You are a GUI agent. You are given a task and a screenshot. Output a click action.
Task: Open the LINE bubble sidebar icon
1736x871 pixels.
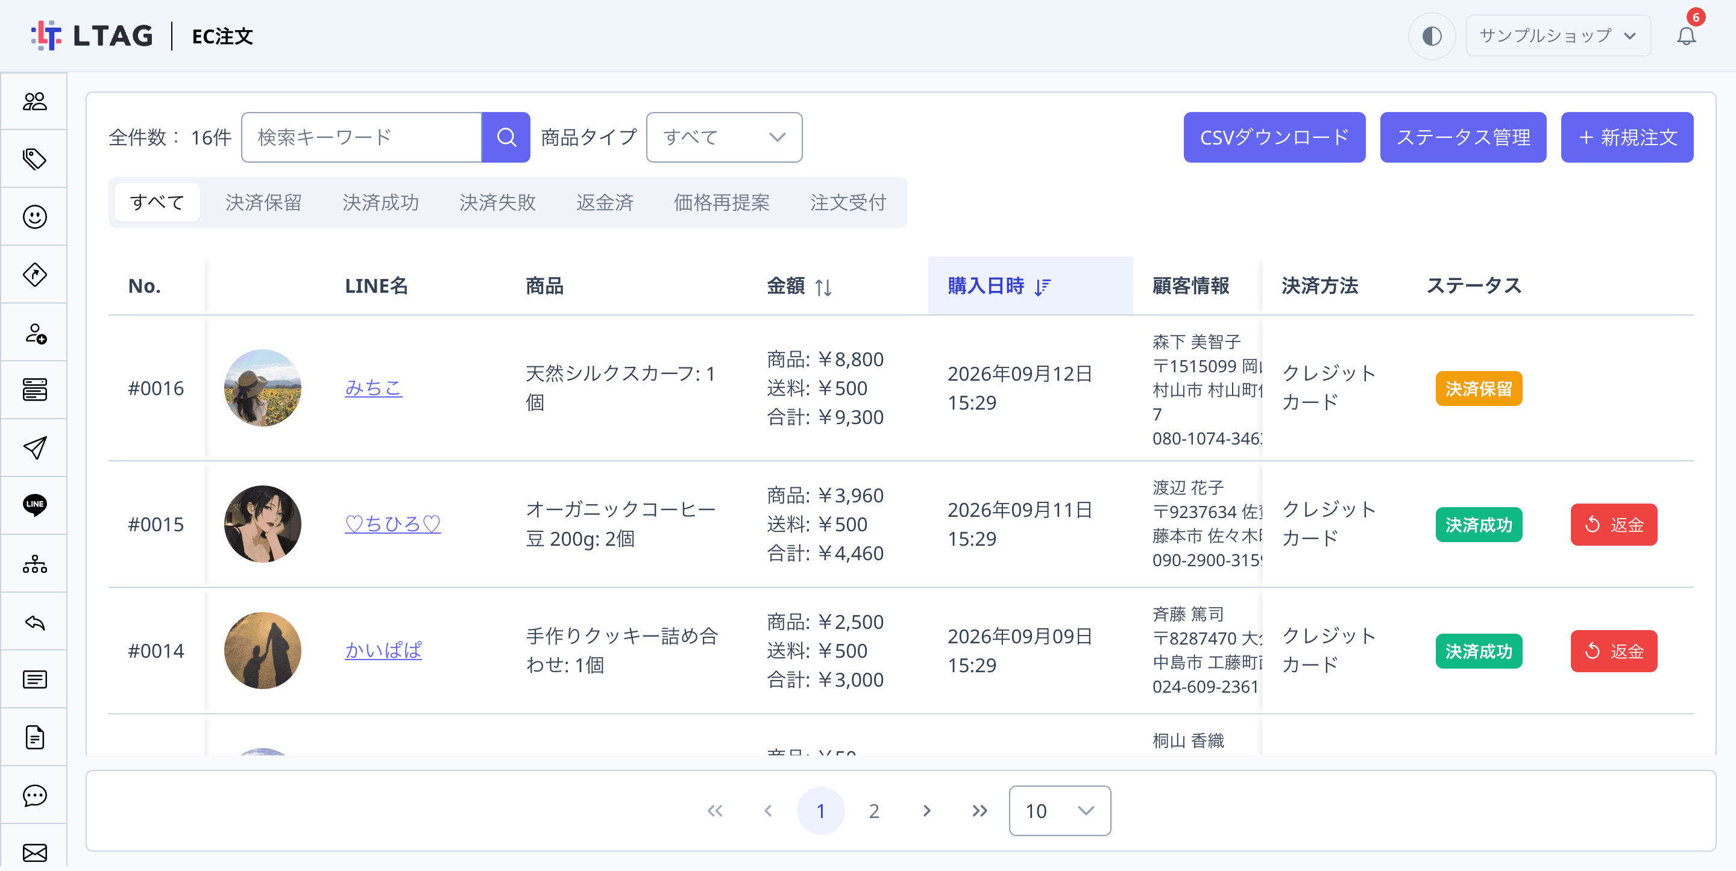click(x=34, y=505)
